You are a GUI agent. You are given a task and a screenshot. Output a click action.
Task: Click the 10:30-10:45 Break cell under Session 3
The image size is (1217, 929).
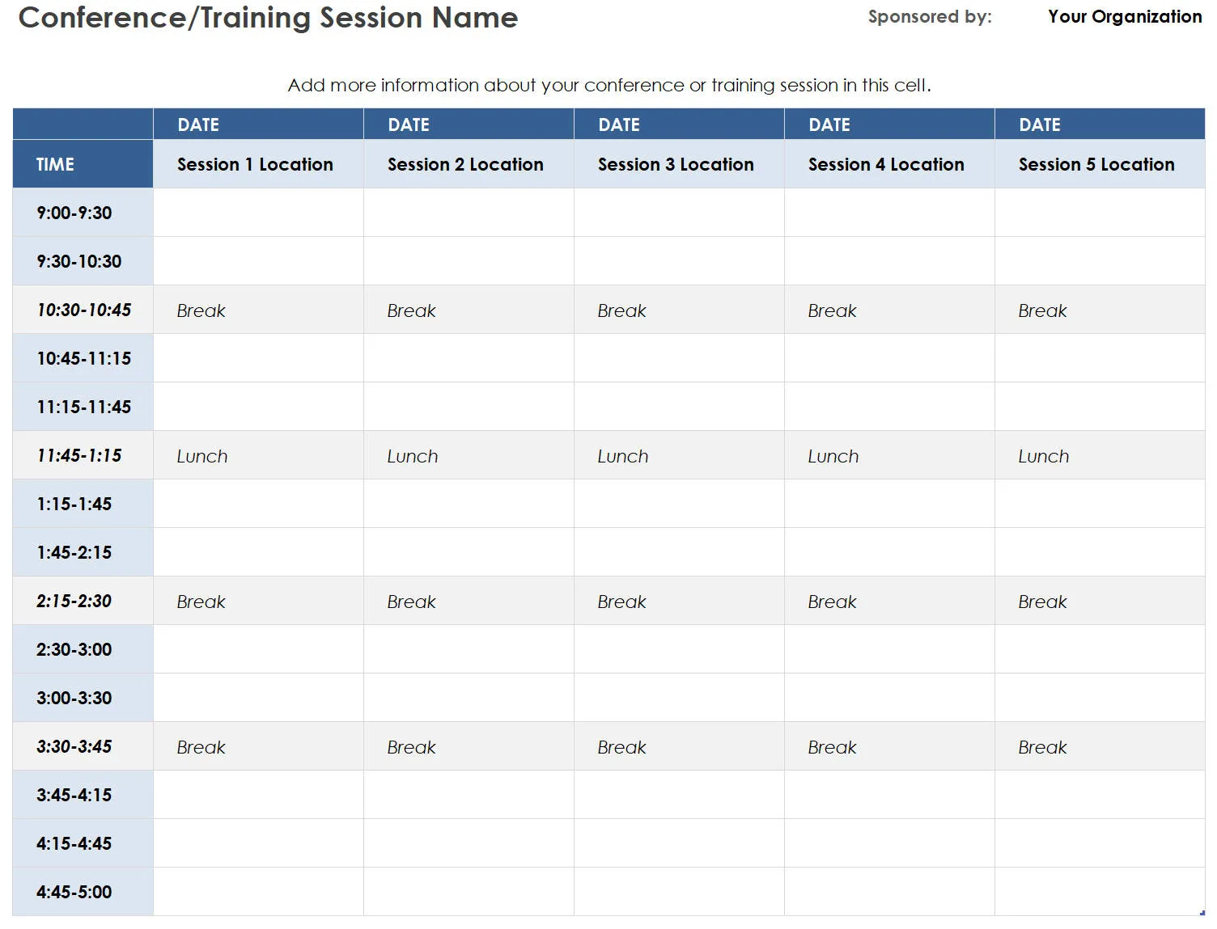click(x=621, y=310)
